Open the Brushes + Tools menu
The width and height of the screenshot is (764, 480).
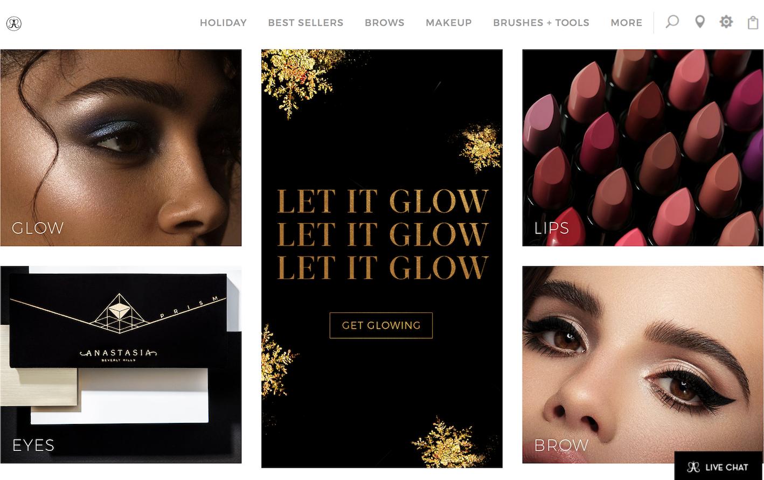541,23
